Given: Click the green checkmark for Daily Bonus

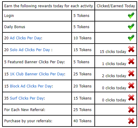Looking at the screenshot, I should [x=131, y=27].
